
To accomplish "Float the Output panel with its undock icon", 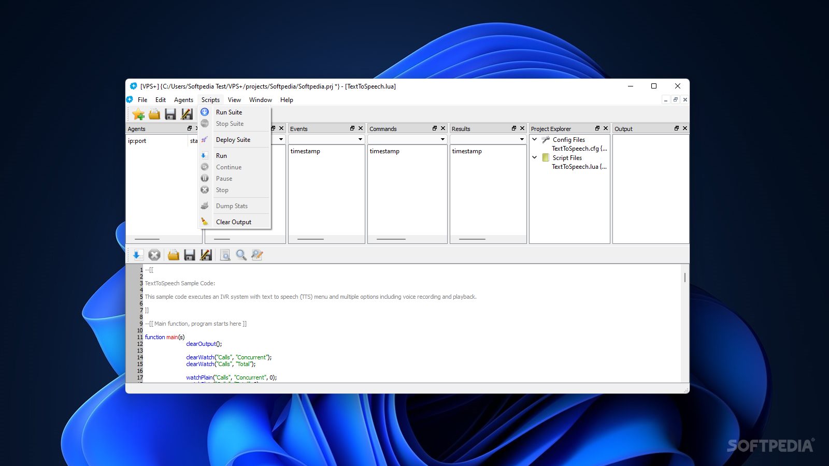I will point(677,128).
